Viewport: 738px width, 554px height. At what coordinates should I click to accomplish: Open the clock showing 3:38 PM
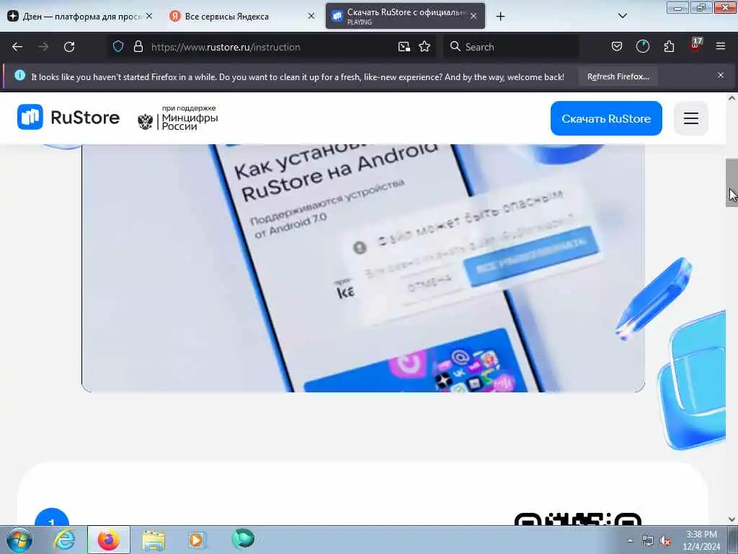click(701, 540)
